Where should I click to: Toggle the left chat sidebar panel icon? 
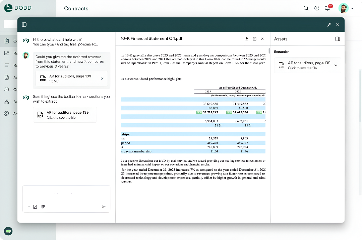[x=24, y=24]
